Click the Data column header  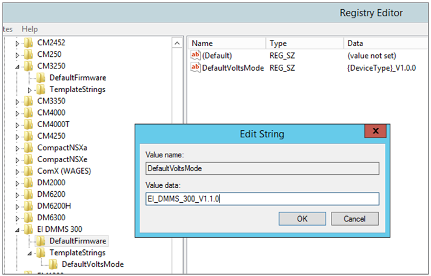(x=387, y=44)
